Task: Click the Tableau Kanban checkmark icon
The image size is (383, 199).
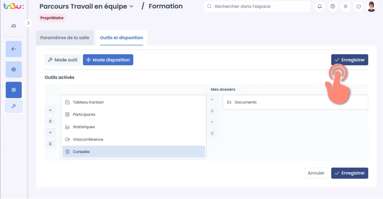Action: click(x=67, y=102)
